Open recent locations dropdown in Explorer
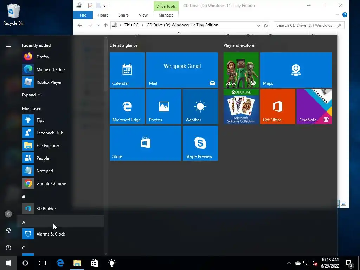 [98, 25]
